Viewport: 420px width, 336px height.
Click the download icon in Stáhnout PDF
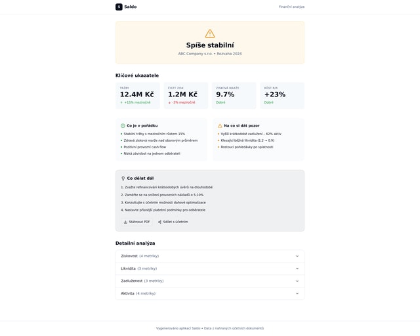[125, 222]
